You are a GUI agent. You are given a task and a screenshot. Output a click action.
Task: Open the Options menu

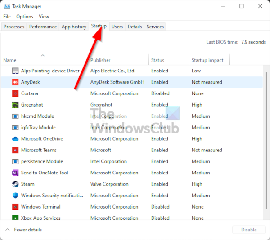point(25,17)
